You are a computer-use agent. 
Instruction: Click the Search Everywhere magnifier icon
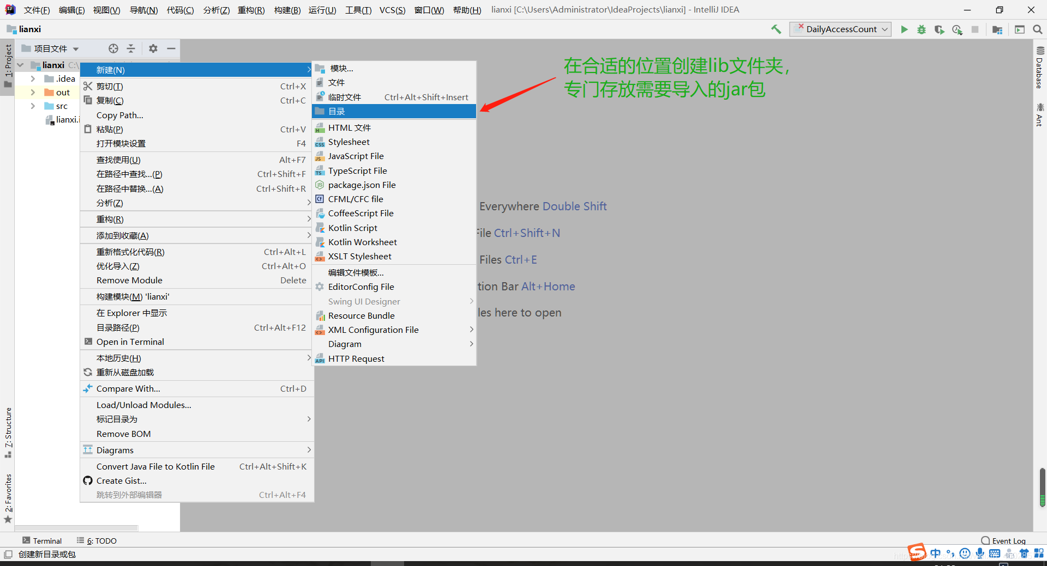(1037, 29)
